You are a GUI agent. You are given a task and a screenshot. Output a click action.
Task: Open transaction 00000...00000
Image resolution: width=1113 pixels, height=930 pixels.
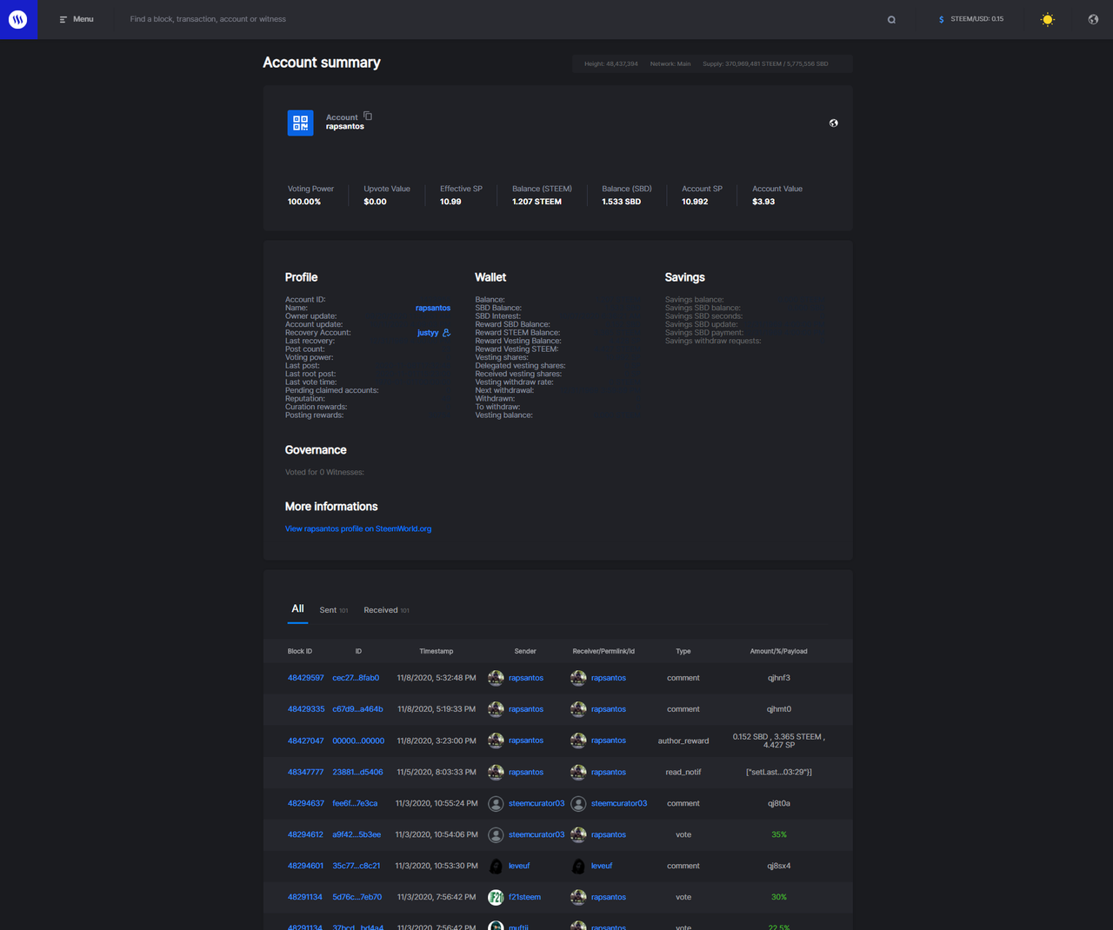click(358, 741)
